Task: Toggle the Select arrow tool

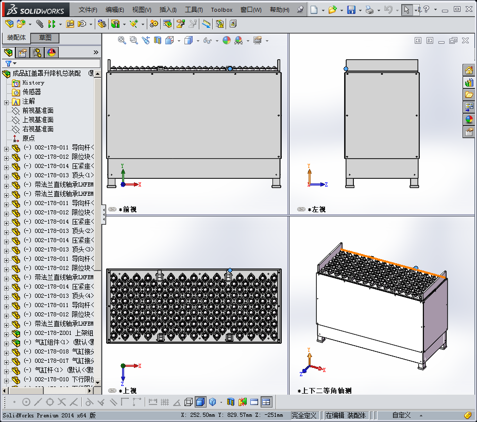Action: coord(406,10)
